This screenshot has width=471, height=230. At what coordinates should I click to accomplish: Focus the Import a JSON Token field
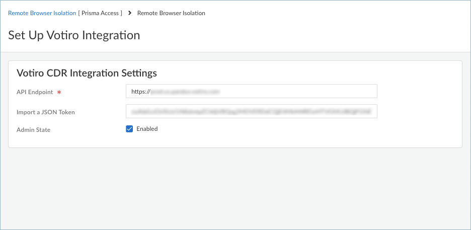252,112
